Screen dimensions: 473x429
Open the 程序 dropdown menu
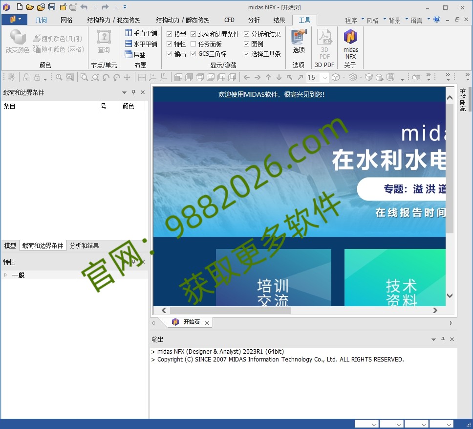[354, 20]
